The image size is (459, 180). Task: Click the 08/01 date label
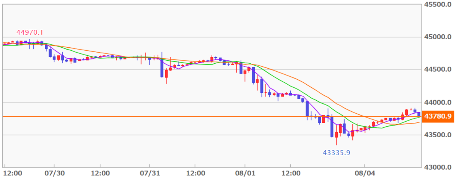[x=245, y=174]
